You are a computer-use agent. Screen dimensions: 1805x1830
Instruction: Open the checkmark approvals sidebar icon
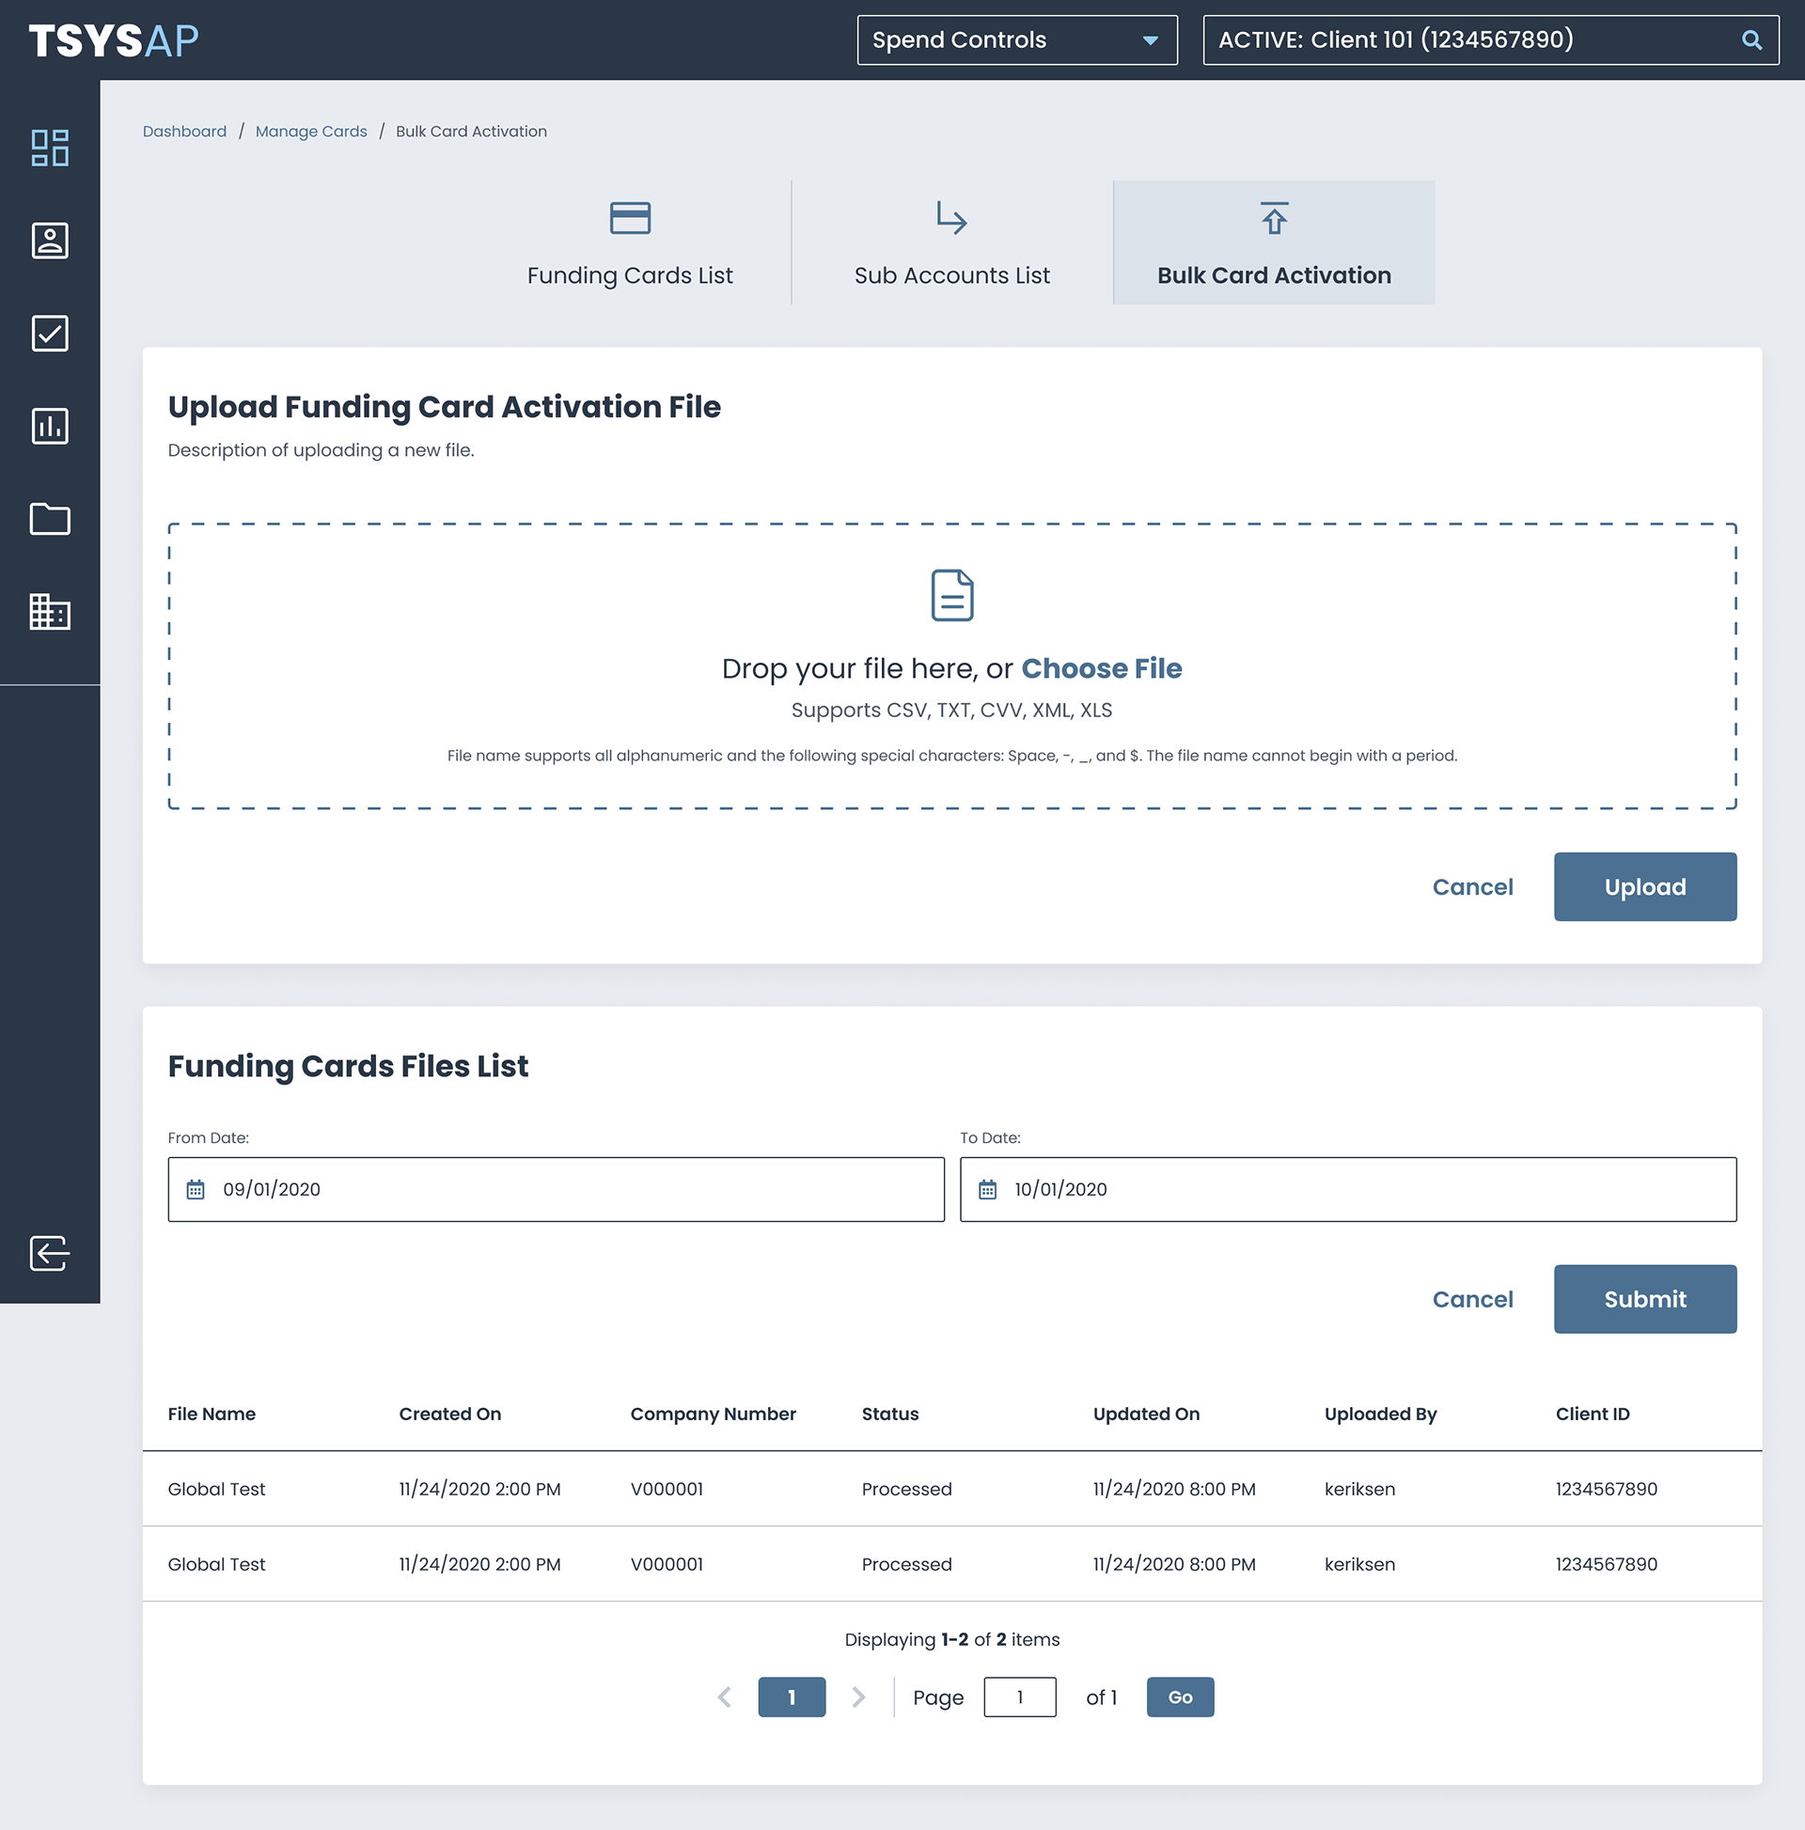pos(49,334)
